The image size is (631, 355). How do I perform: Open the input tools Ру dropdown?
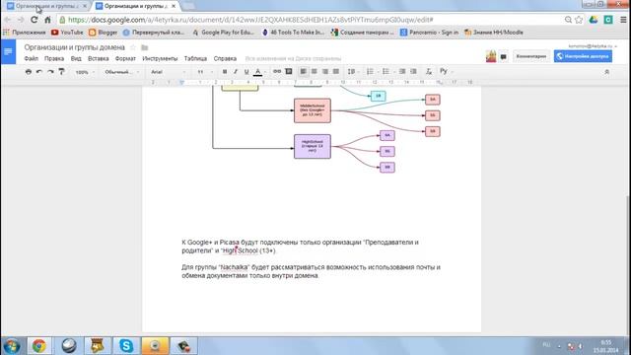click(x=446, y=71)
